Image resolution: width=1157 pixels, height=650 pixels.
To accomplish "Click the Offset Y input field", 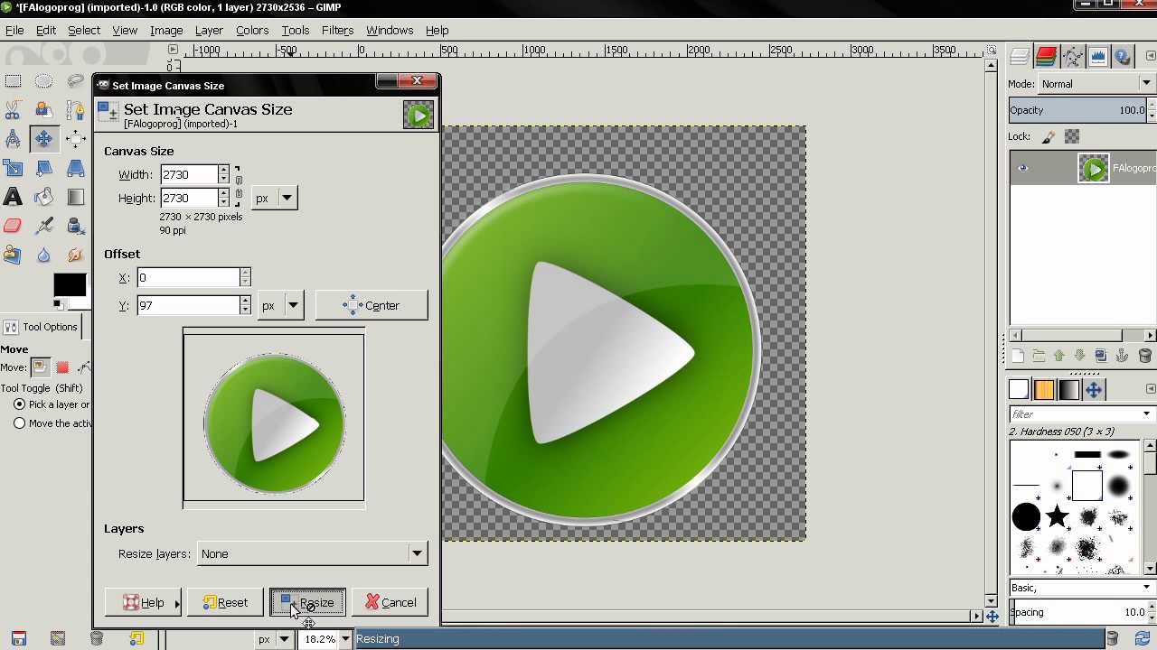I will pyautogui.click(x=188, y=305).
